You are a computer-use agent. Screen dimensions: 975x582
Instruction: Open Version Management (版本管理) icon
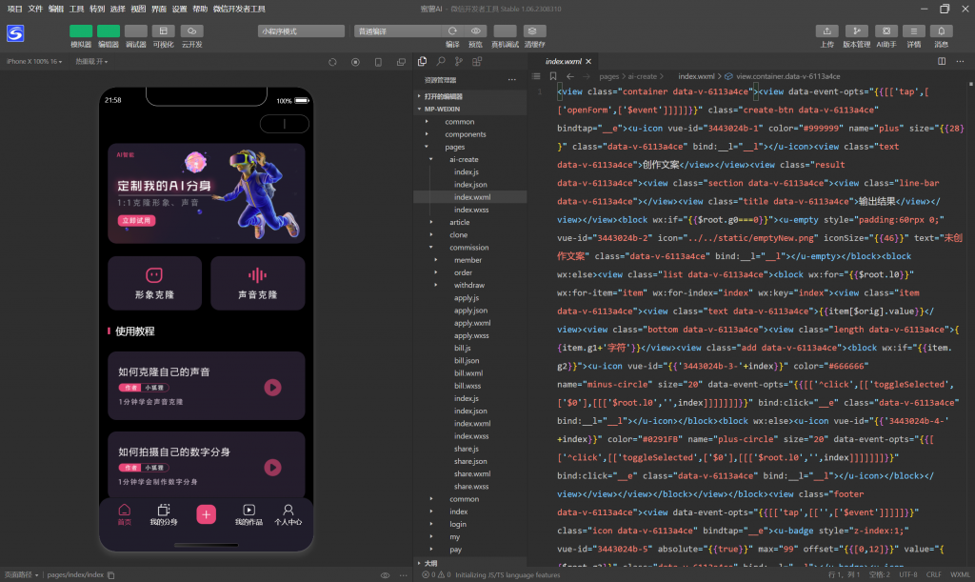856,31
